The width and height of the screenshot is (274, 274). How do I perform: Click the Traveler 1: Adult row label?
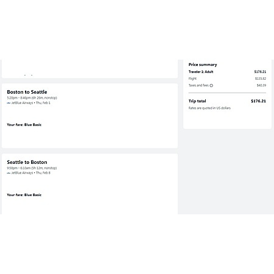coord(201,72)
